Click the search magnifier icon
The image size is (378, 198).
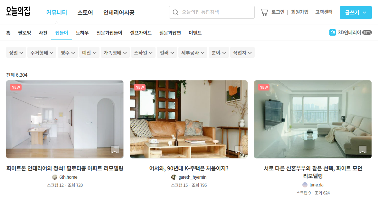175,12
